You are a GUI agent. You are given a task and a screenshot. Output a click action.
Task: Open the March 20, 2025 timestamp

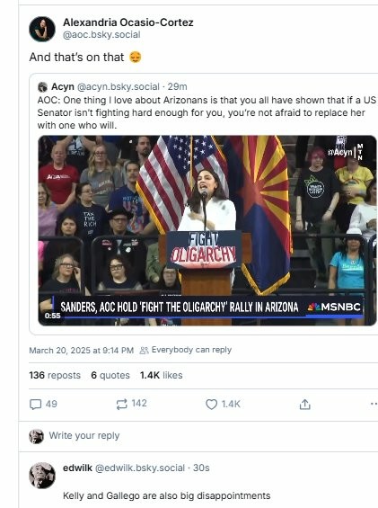81,351
